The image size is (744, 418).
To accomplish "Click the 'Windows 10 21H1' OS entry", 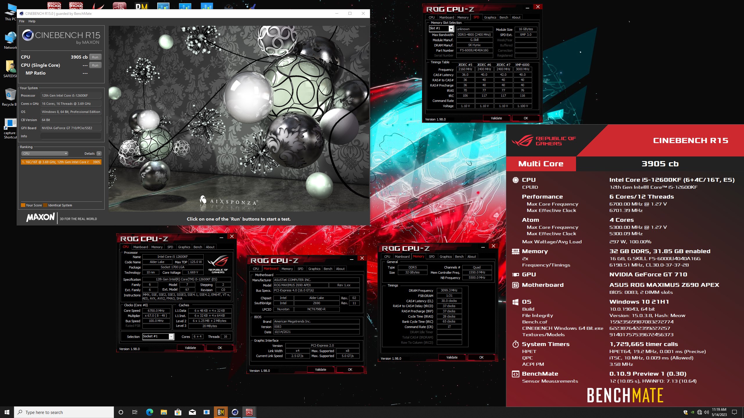I will [x=639, y=302].
